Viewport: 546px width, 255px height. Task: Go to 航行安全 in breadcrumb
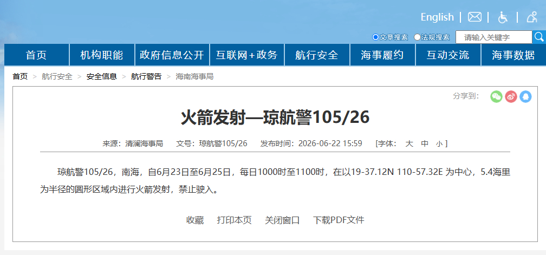[x=57, y=76]
